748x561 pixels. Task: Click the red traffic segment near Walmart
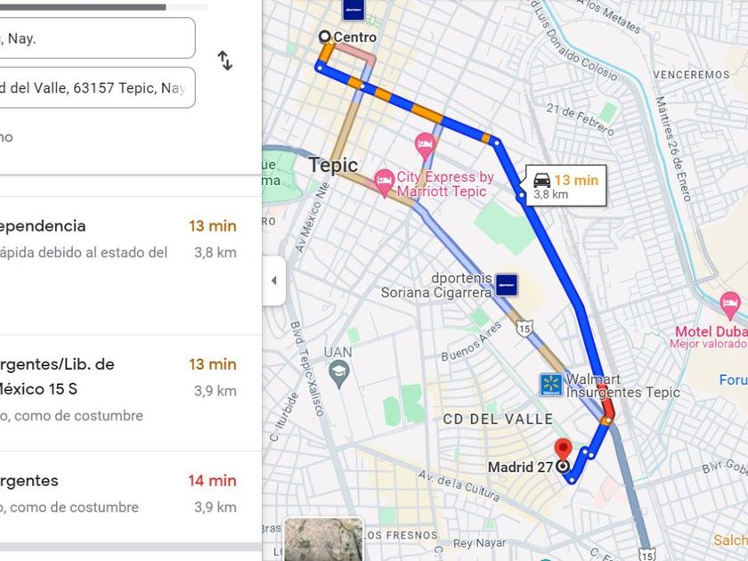click(606, 402)
